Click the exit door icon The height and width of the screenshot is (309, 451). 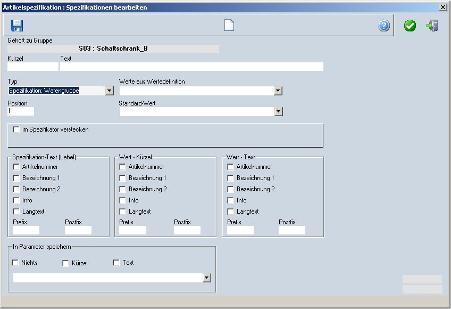(x=432, y=26)
